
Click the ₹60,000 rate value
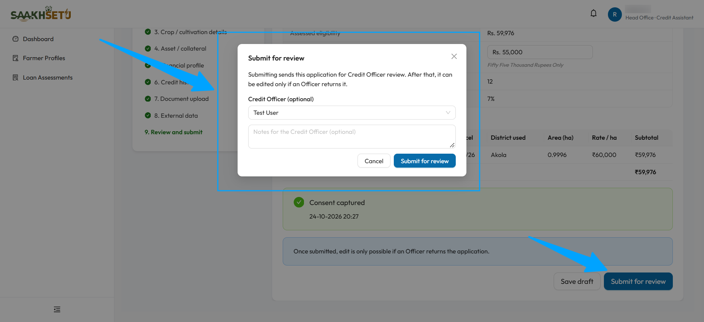(604, 155)
